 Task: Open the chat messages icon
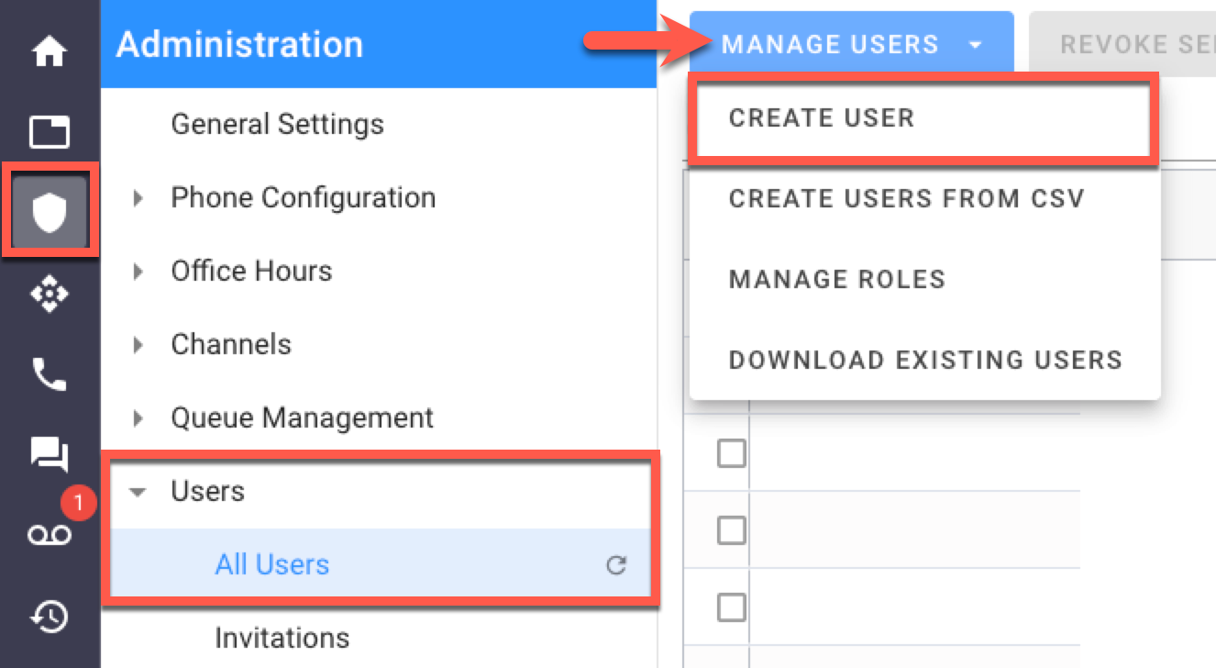[x=50, y=454]
